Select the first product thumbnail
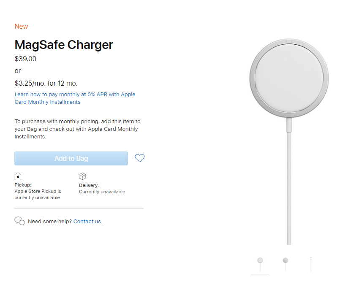The width and height of the screenshot is (343, 287). [260, 264]
